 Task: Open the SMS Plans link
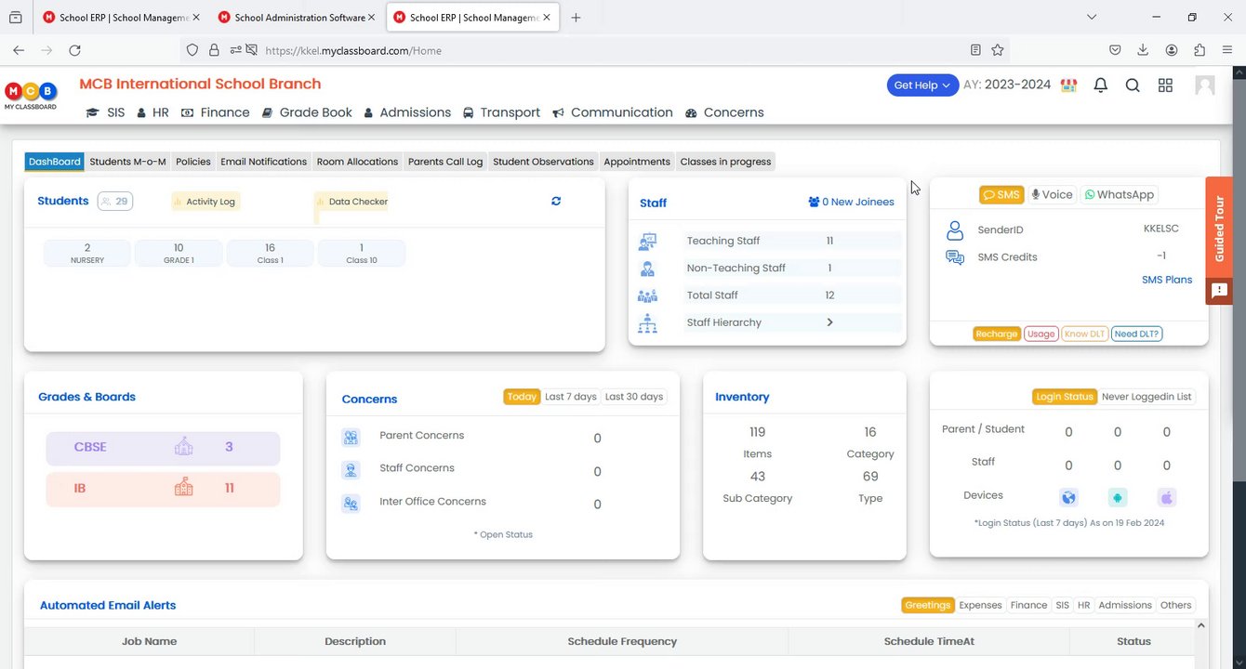1167,280
